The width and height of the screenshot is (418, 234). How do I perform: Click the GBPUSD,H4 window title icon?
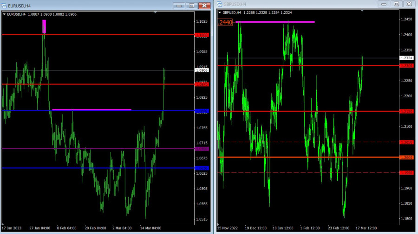pyautogui.click(x=220, y=4)
